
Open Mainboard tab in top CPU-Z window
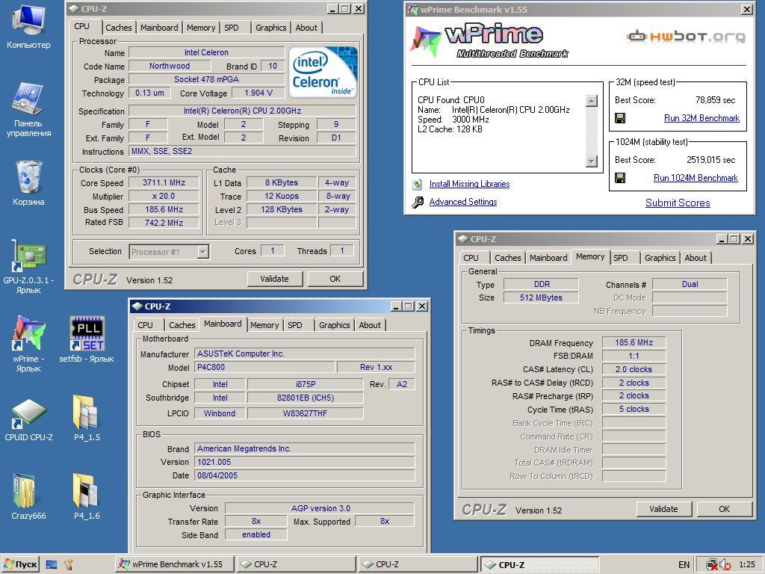click(159, 28)
